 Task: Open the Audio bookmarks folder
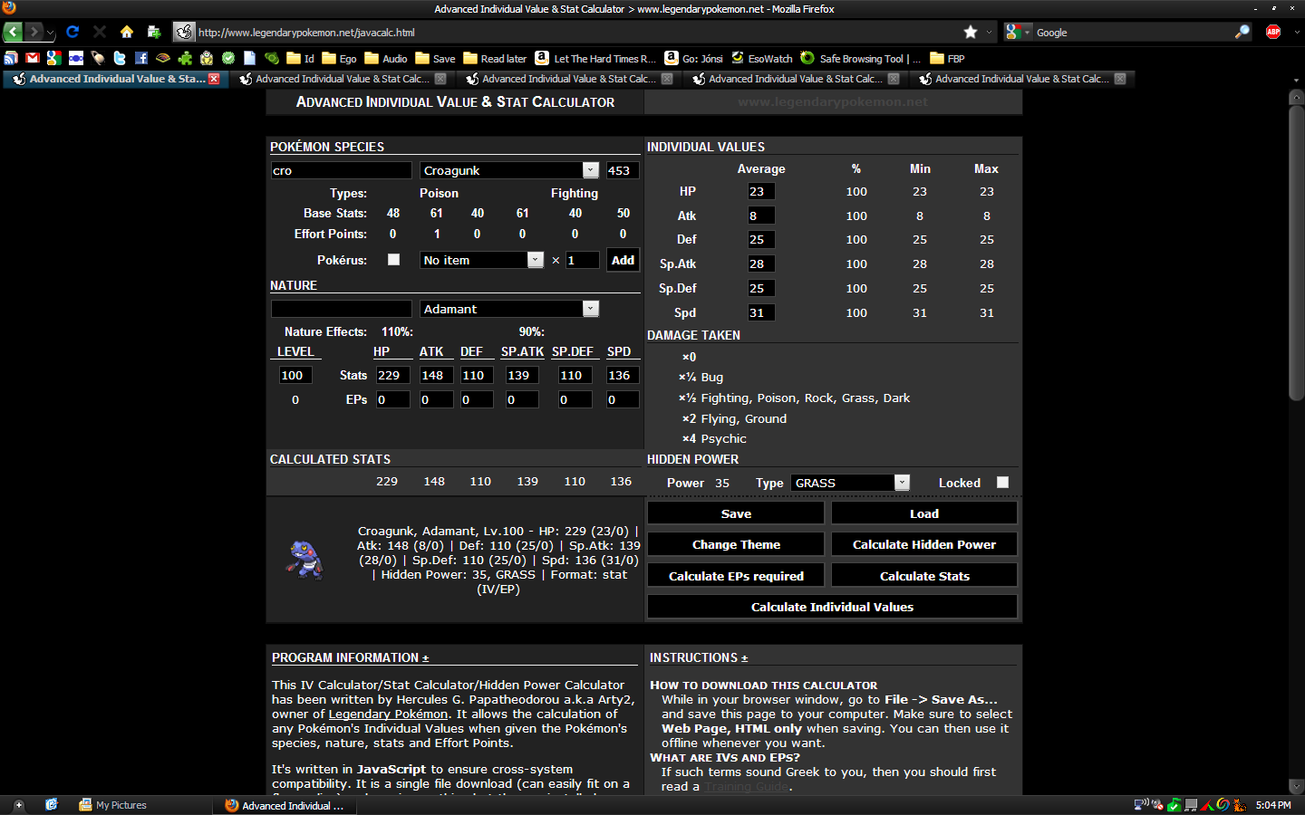coord(385,58)
